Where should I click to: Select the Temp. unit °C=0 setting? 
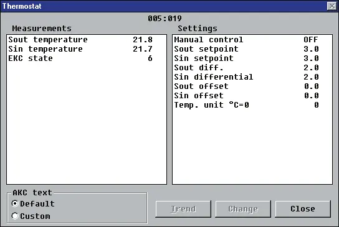coord(252,105)
